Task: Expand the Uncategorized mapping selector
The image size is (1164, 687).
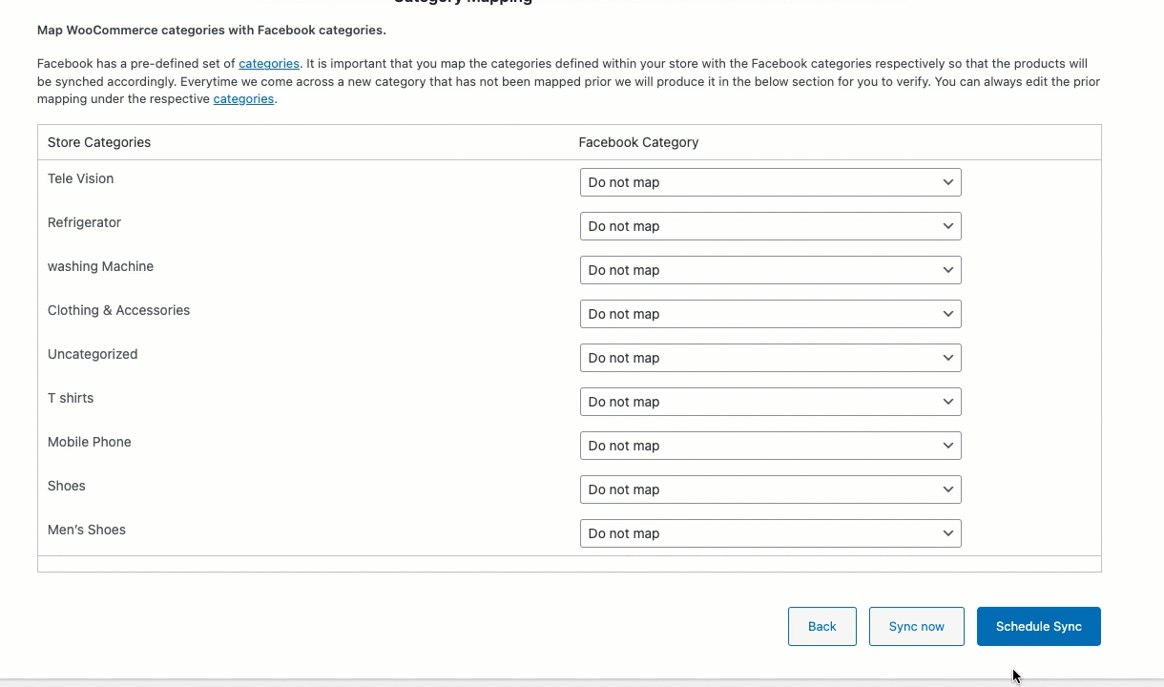Action: (x=770, y=358)
